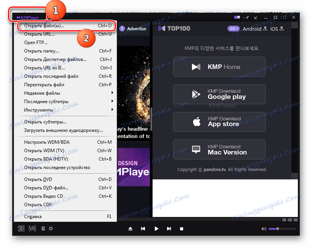This screenshot has height=248, width=312.
Task: Select 'Открыть WDM (TV)' menu item
Action: pos(65,150)
